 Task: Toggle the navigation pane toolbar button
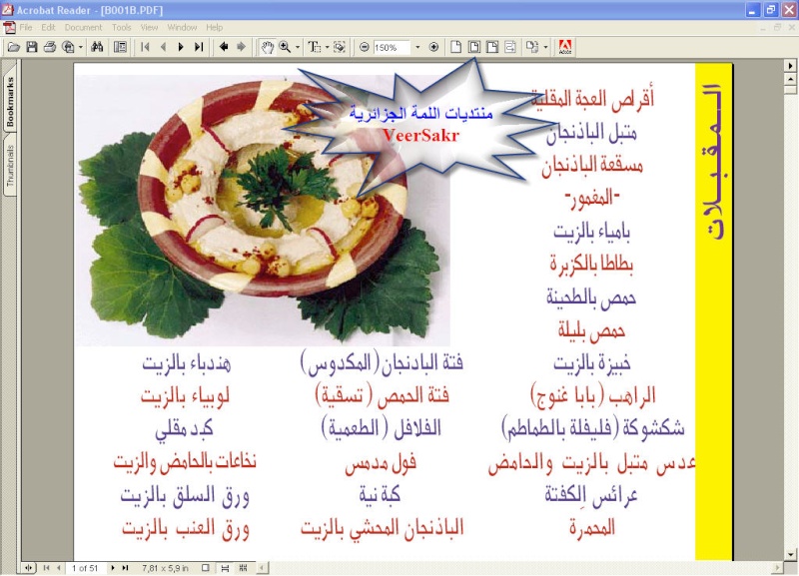click(120, 47)
